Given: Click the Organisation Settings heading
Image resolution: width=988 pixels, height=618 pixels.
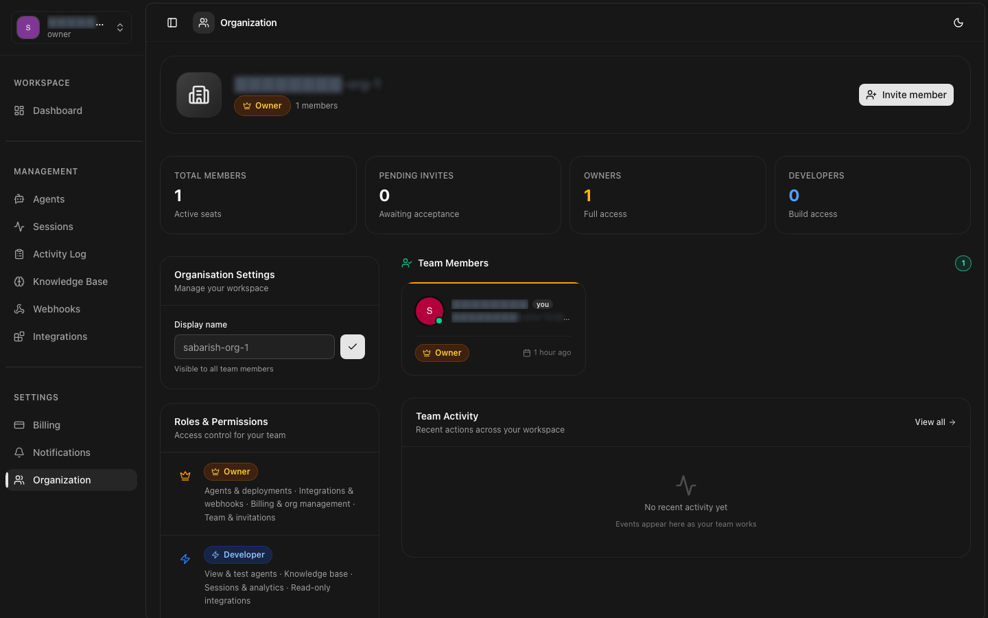Looking at the screenshot, I should coord(224,275).
